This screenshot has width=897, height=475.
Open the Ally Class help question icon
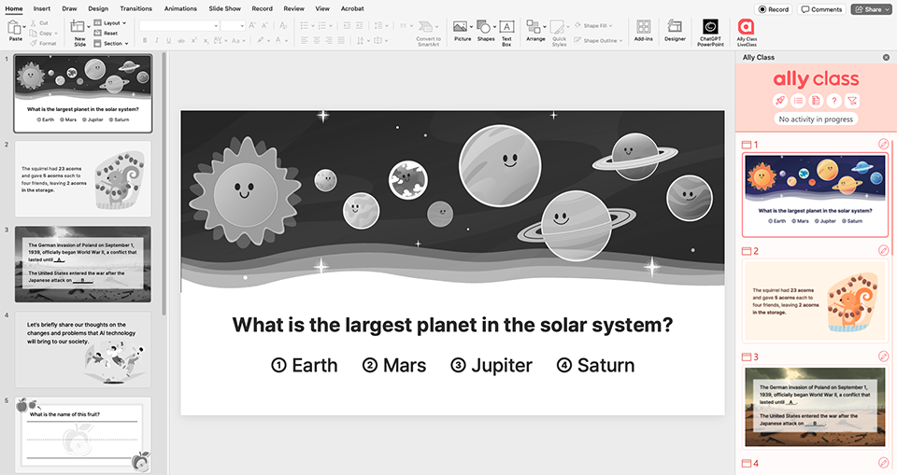pyautogui.click(x=833, y=101)
